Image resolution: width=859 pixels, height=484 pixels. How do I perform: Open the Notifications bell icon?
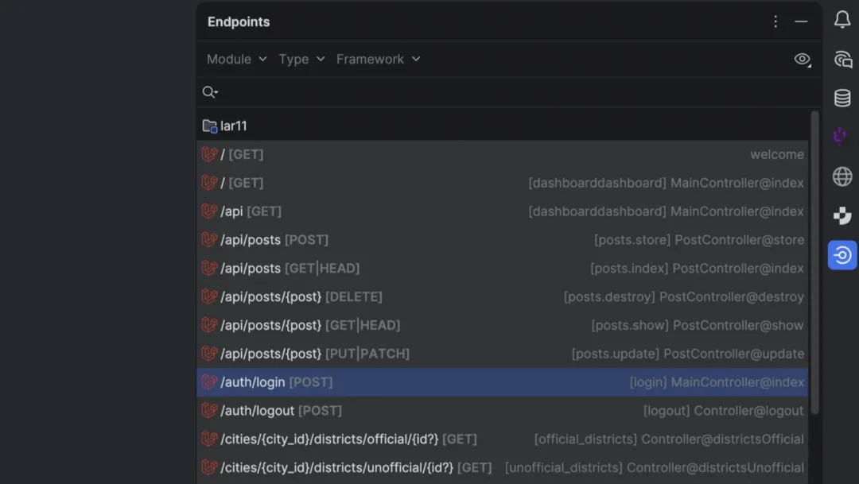(x=842, y=21)
